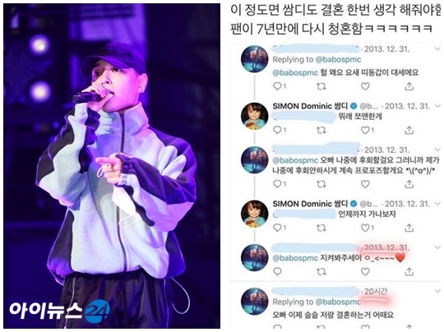Screen dimensions: 444x332
Task: Open chevron menu on the 20시간 tweet
Action: (x=437, y=291)
